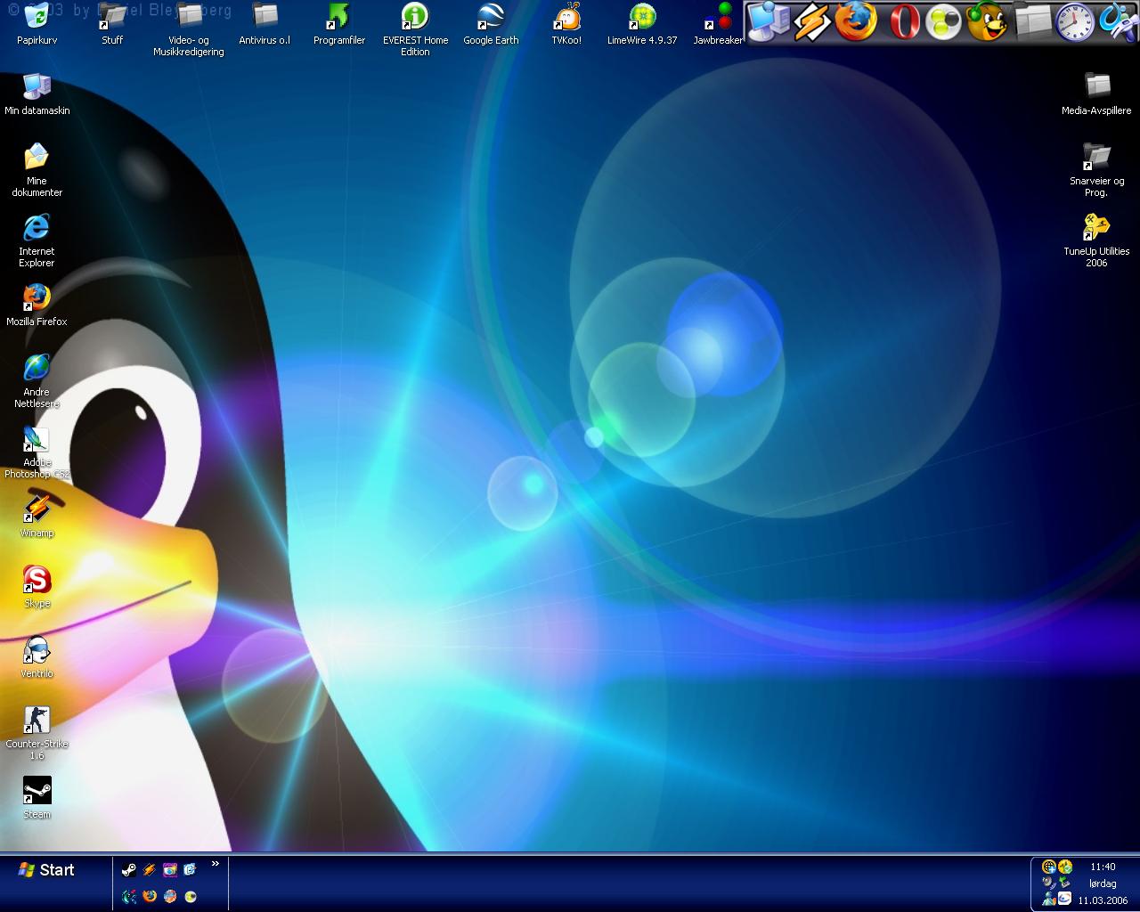Launch Google Earth desktop shortcut
This screenshot has height=912, width=1140.
tap(491, 24)
